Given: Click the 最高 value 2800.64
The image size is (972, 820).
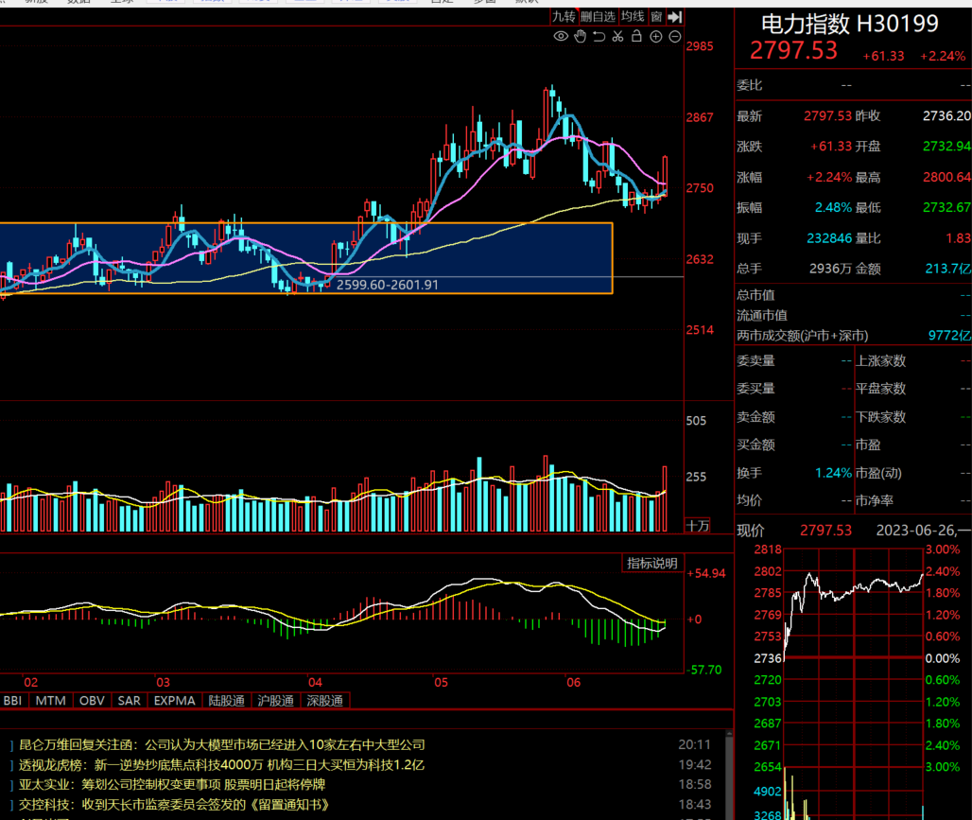Looking at the screenshot, I should point(946,177).
